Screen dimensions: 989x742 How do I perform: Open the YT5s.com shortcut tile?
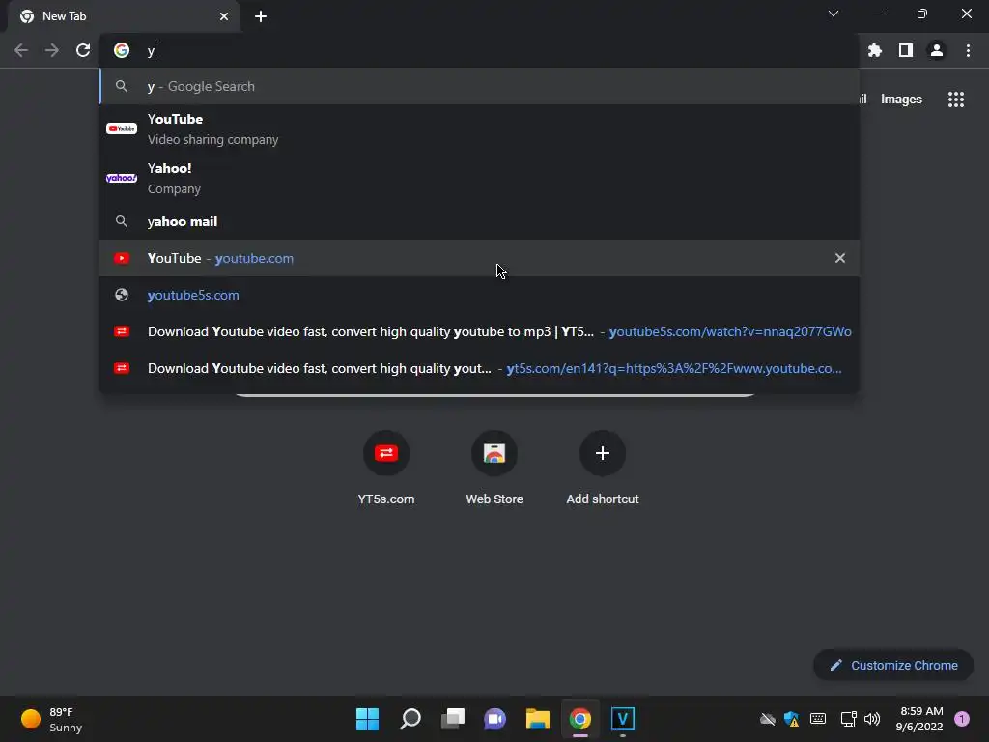click(386, 468)
